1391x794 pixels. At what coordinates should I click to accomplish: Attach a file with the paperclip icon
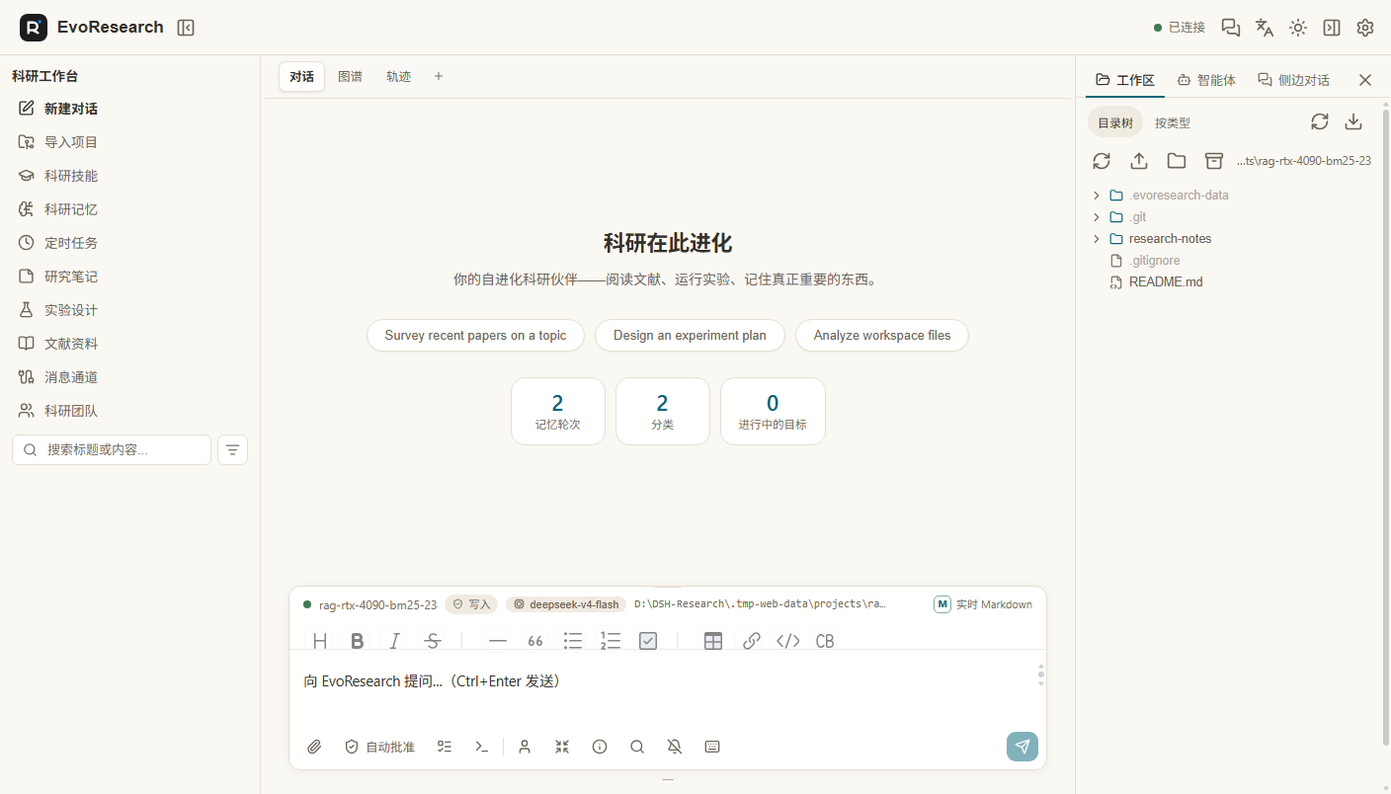pos(314,747)
